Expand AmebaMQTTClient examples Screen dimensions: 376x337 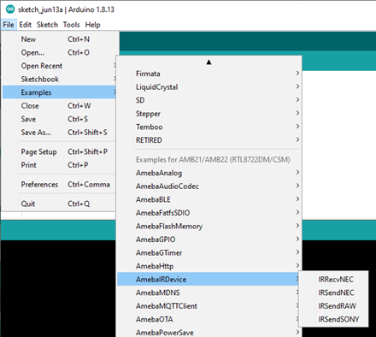208,306
